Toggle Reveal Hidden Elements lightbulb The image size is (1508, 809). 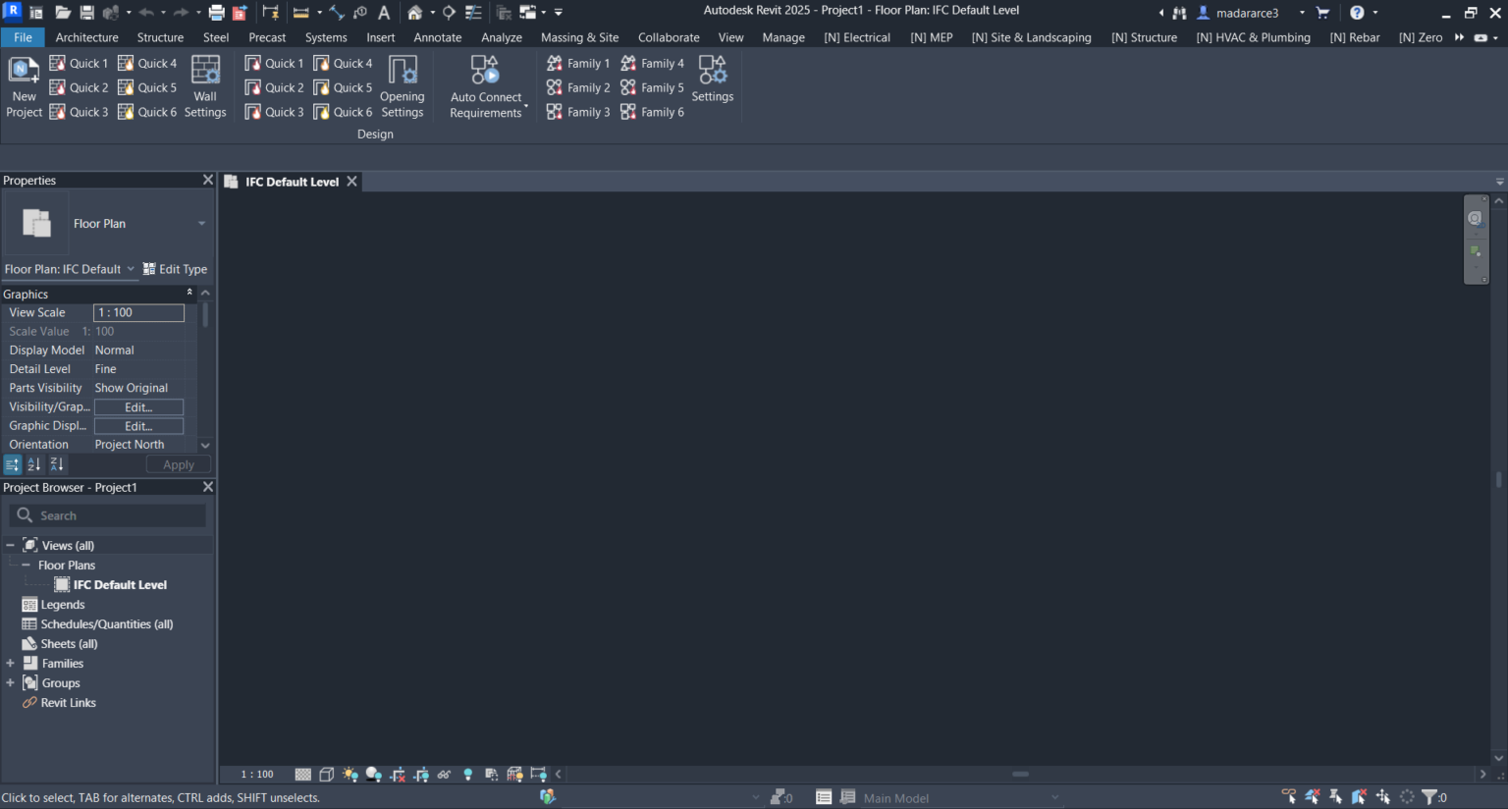coord(467,775)
